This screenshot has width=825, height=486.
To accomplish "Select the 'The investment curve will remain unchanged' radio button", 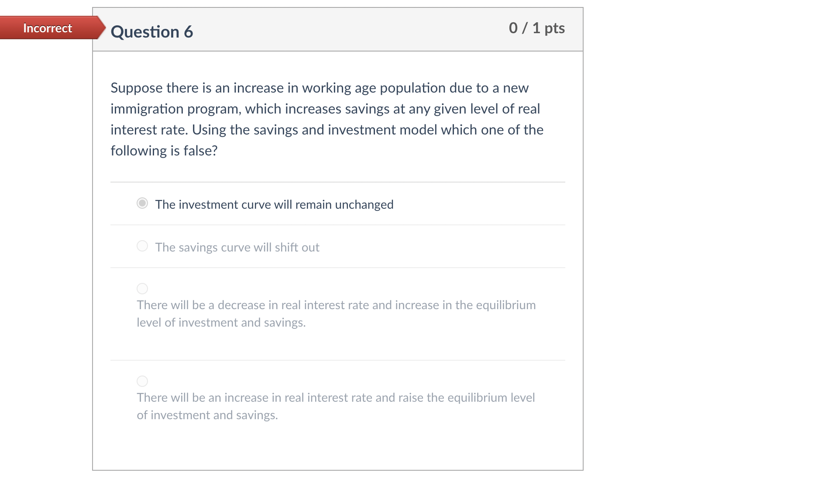I will tap(142, 203).
